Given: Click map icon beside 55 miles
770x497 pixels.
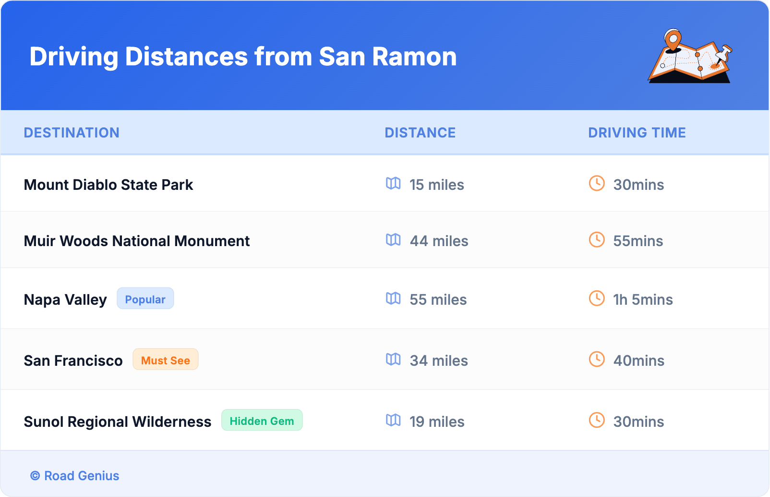Looking at the screenshot, I should pyautogui.click(x=393, y=298).
